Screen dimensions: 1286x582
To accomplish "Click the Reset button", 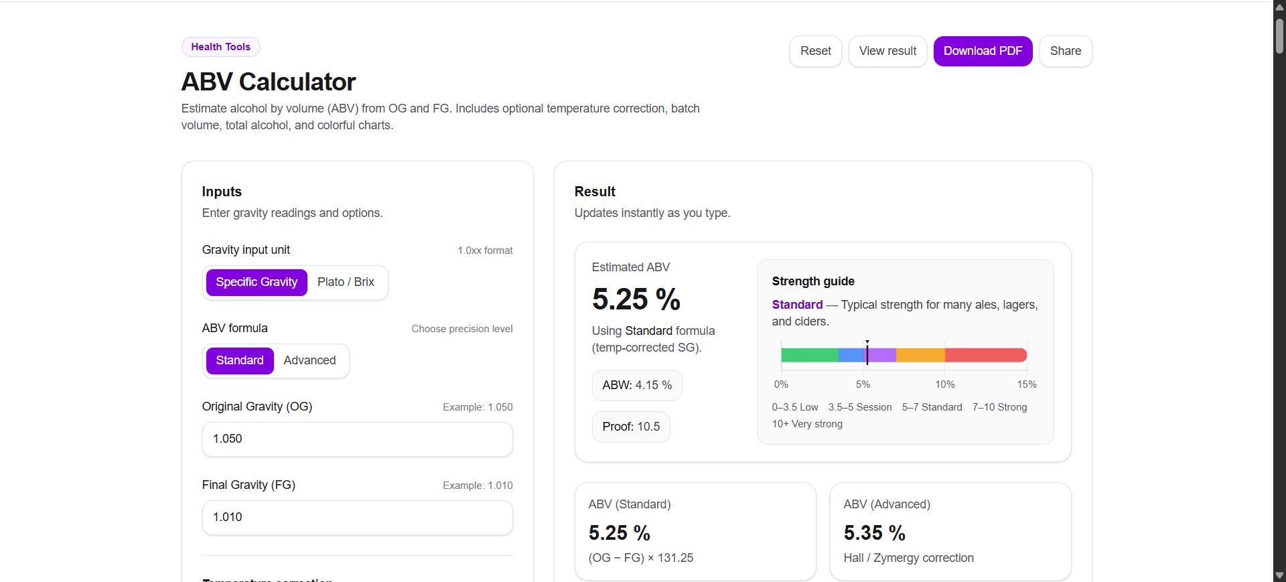I will 815,51.
